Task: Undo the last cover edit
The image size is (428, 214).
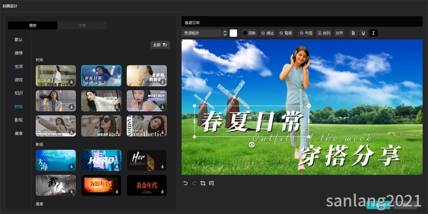Action: pyautogui.click(x=186, y=183)
